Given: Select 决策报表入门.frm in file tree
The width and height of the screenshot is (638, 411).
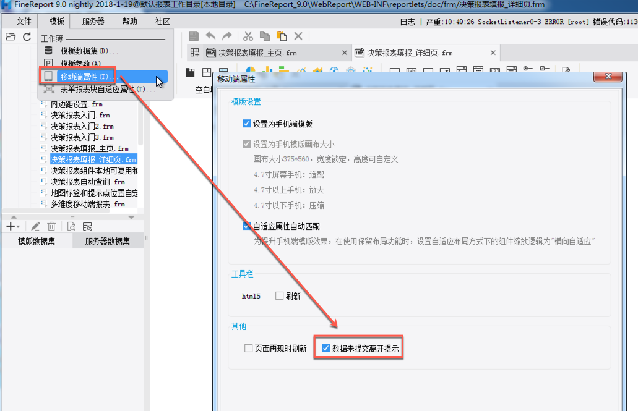Looking at the screenshot, I should pyautogui.click(x=80, y=116).
